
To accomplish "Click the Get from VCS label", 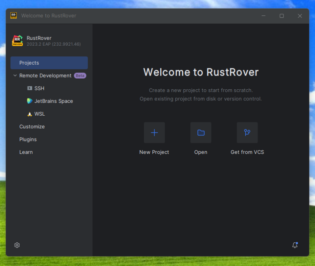I will pyautogui.click(x=247, y=152).
